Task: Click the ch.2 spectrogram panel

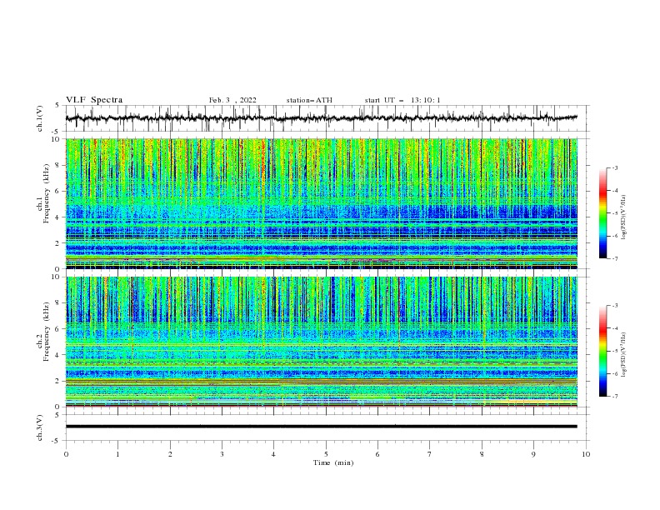Action: point(321,342)
